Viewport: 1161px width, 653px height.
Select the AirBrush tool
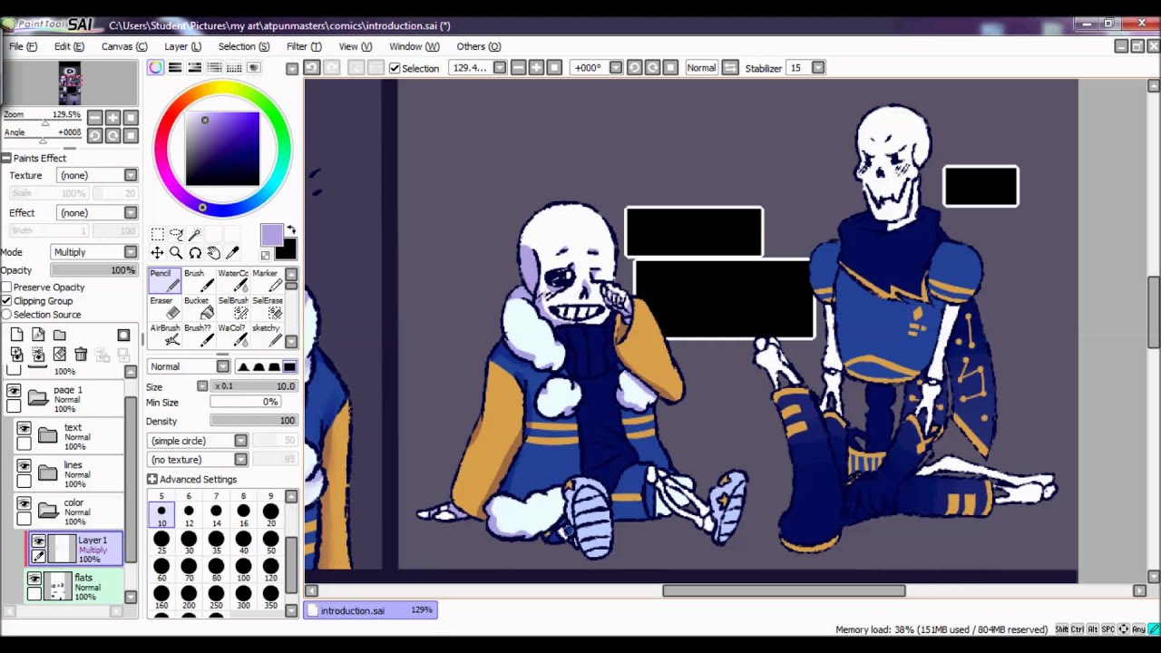pyautogui.click(x=164, y=335)
